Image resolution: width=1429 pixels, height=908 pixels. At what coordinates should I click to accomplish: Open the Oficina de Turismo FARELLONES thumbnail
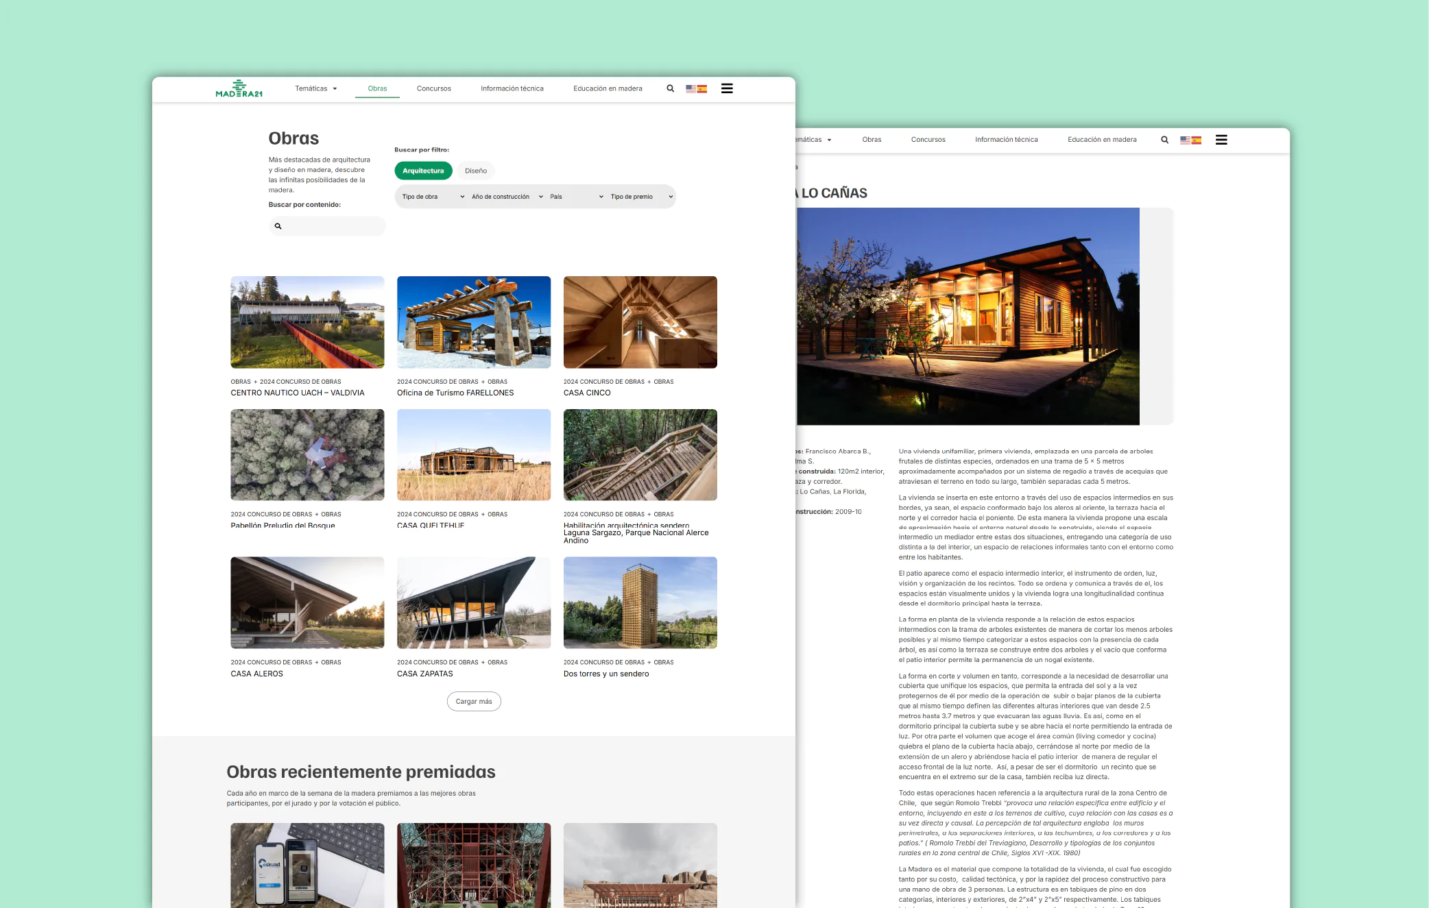coord(474,322)
